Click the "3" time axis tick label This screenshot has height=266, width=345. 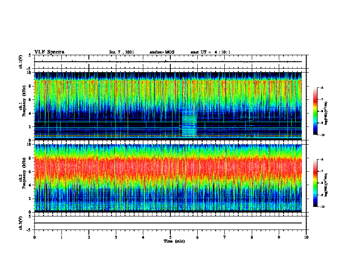(x=116, y=237)
